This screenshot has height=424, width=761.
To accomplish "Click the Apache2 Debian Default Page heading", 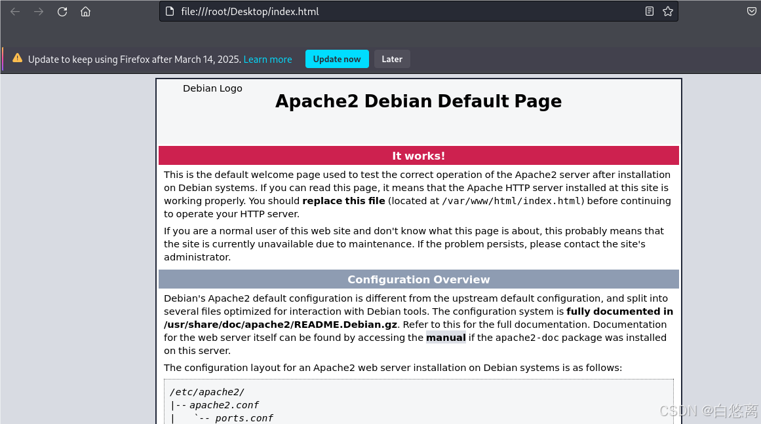I will [x=418, y=101].
